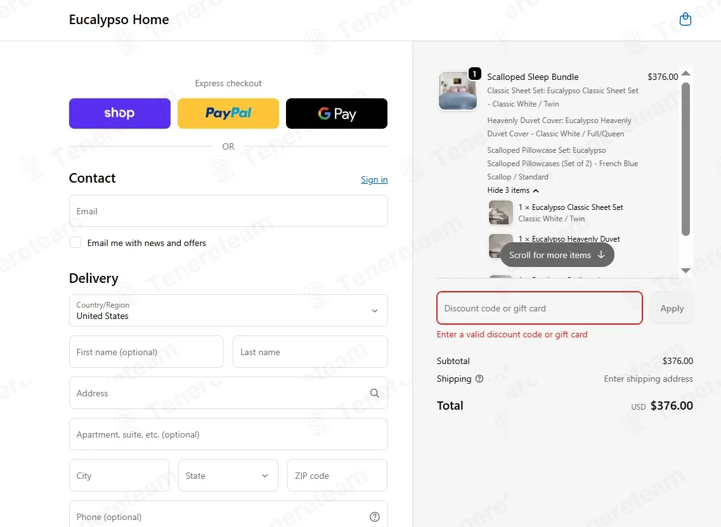Focus the Discount code or gift card field

point(540,308)
